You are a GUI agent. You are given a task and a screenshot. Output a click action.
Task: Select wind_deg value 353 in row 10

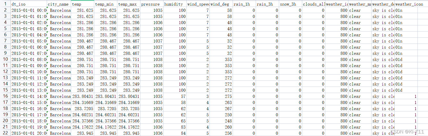pyautogui.click(x=221, y=59)
